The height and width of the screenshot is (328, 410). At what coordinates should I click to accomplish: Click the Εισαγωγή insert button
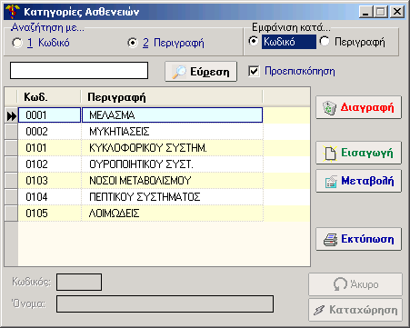(359, 153)
